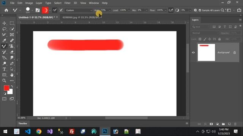The width and height of the screenshot is (243, 136).
Task: Select the Mixer Brush tool in toolbox
Action: 4,46
